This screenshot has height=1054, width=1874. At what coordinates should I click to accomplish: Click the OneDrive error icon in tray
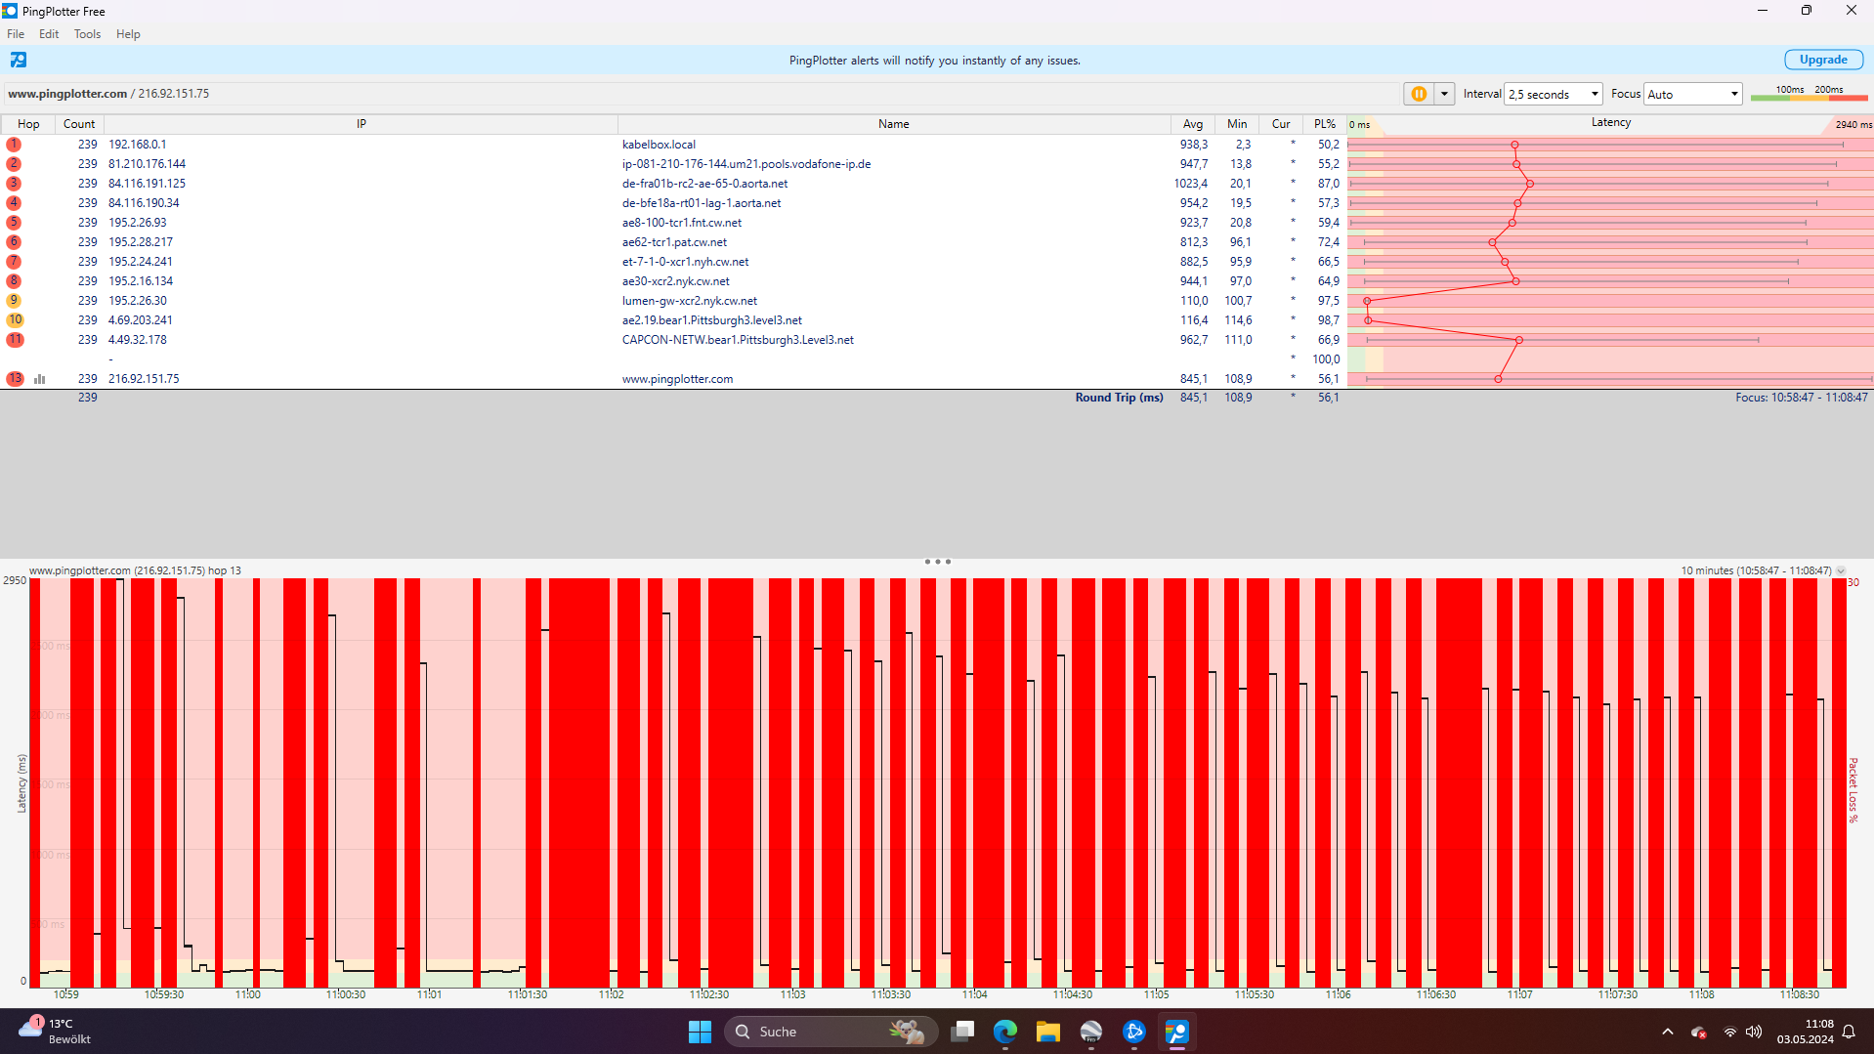pos(1700,1033)
